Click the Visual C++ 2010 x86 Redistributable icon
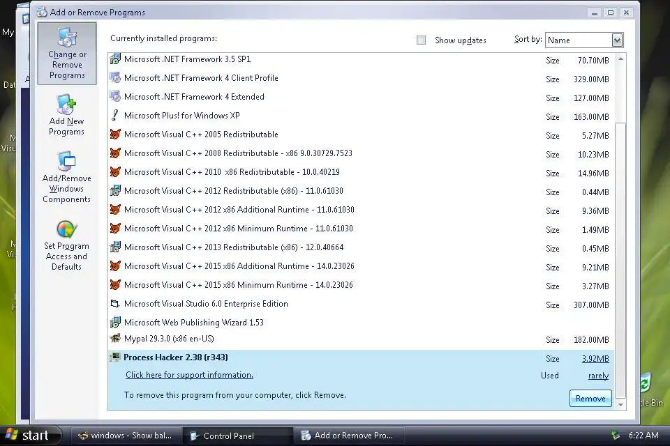 [115, 171]
